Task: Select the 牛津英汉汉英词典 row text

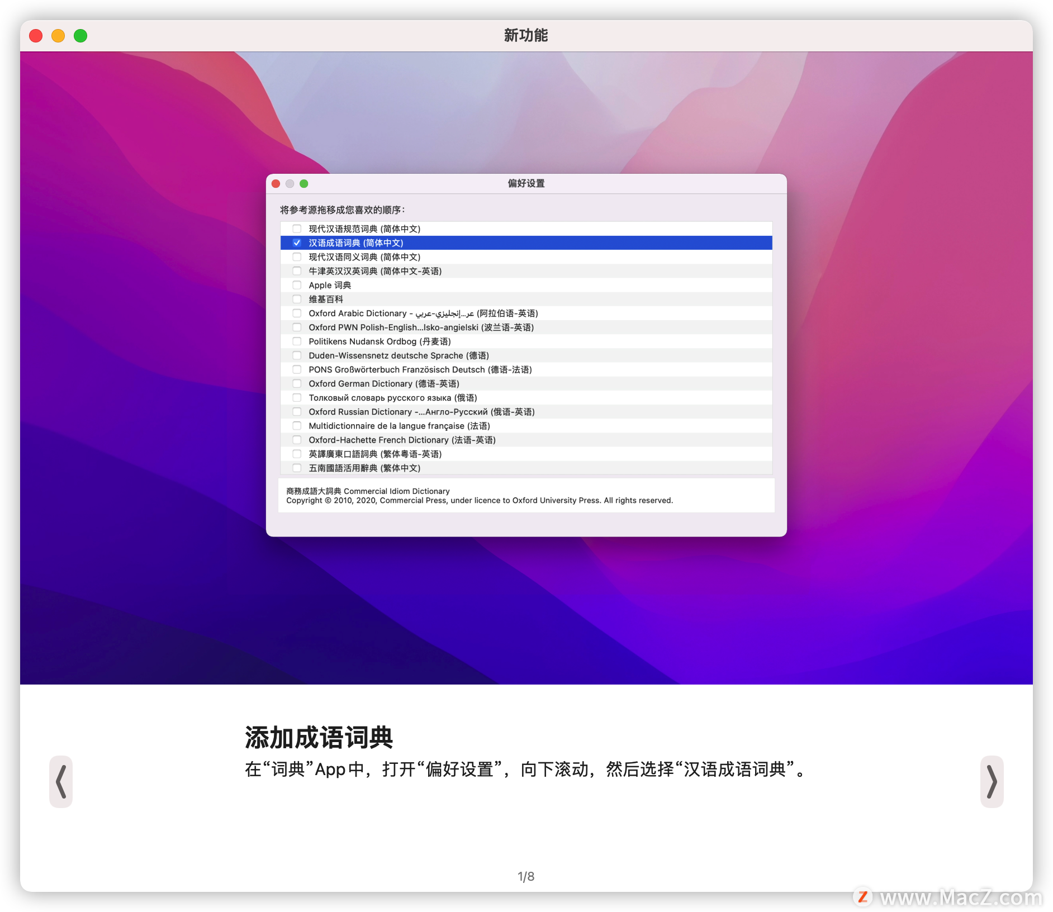Action: [375, 271]
